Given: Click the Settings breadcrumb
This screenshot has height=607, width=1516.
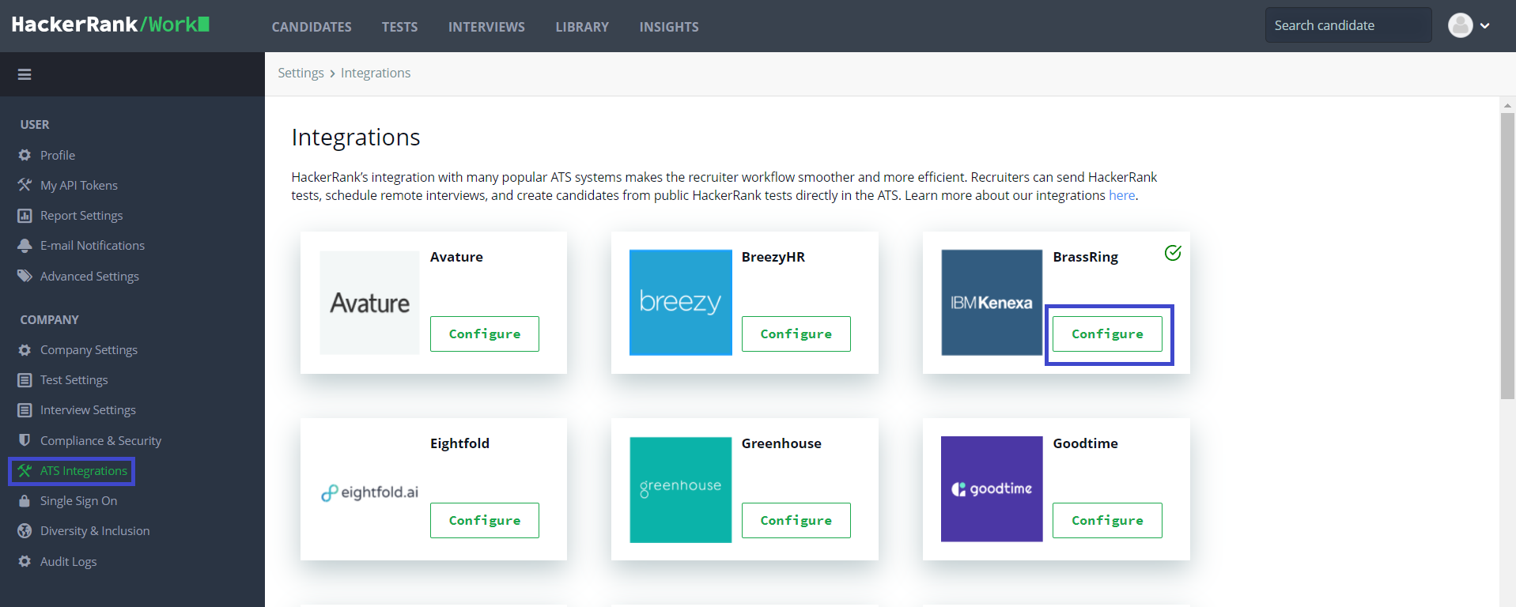Looking at the screenshot, I should [x=301, y=73].
